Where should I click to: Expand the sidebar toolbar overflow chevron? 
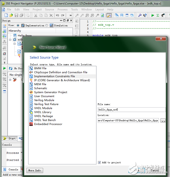click(5, 62)
